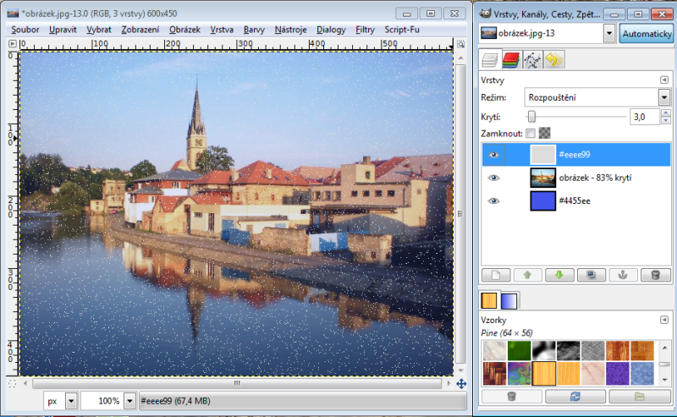Viewport: 677px width, 417px height.
Task: Expand the zoom percentage dropdown at 100%
Action: click(x=130, y=401)
